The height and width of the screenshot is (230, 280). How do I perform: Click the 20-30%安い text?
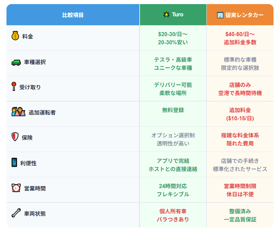pyautogui.click(x=173, y=42)
